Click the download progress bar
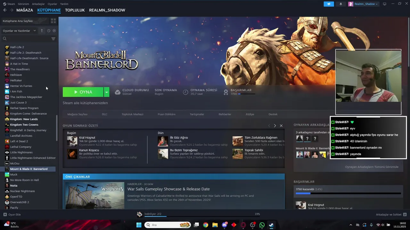The image size is (410, 230). pos(202,216)
